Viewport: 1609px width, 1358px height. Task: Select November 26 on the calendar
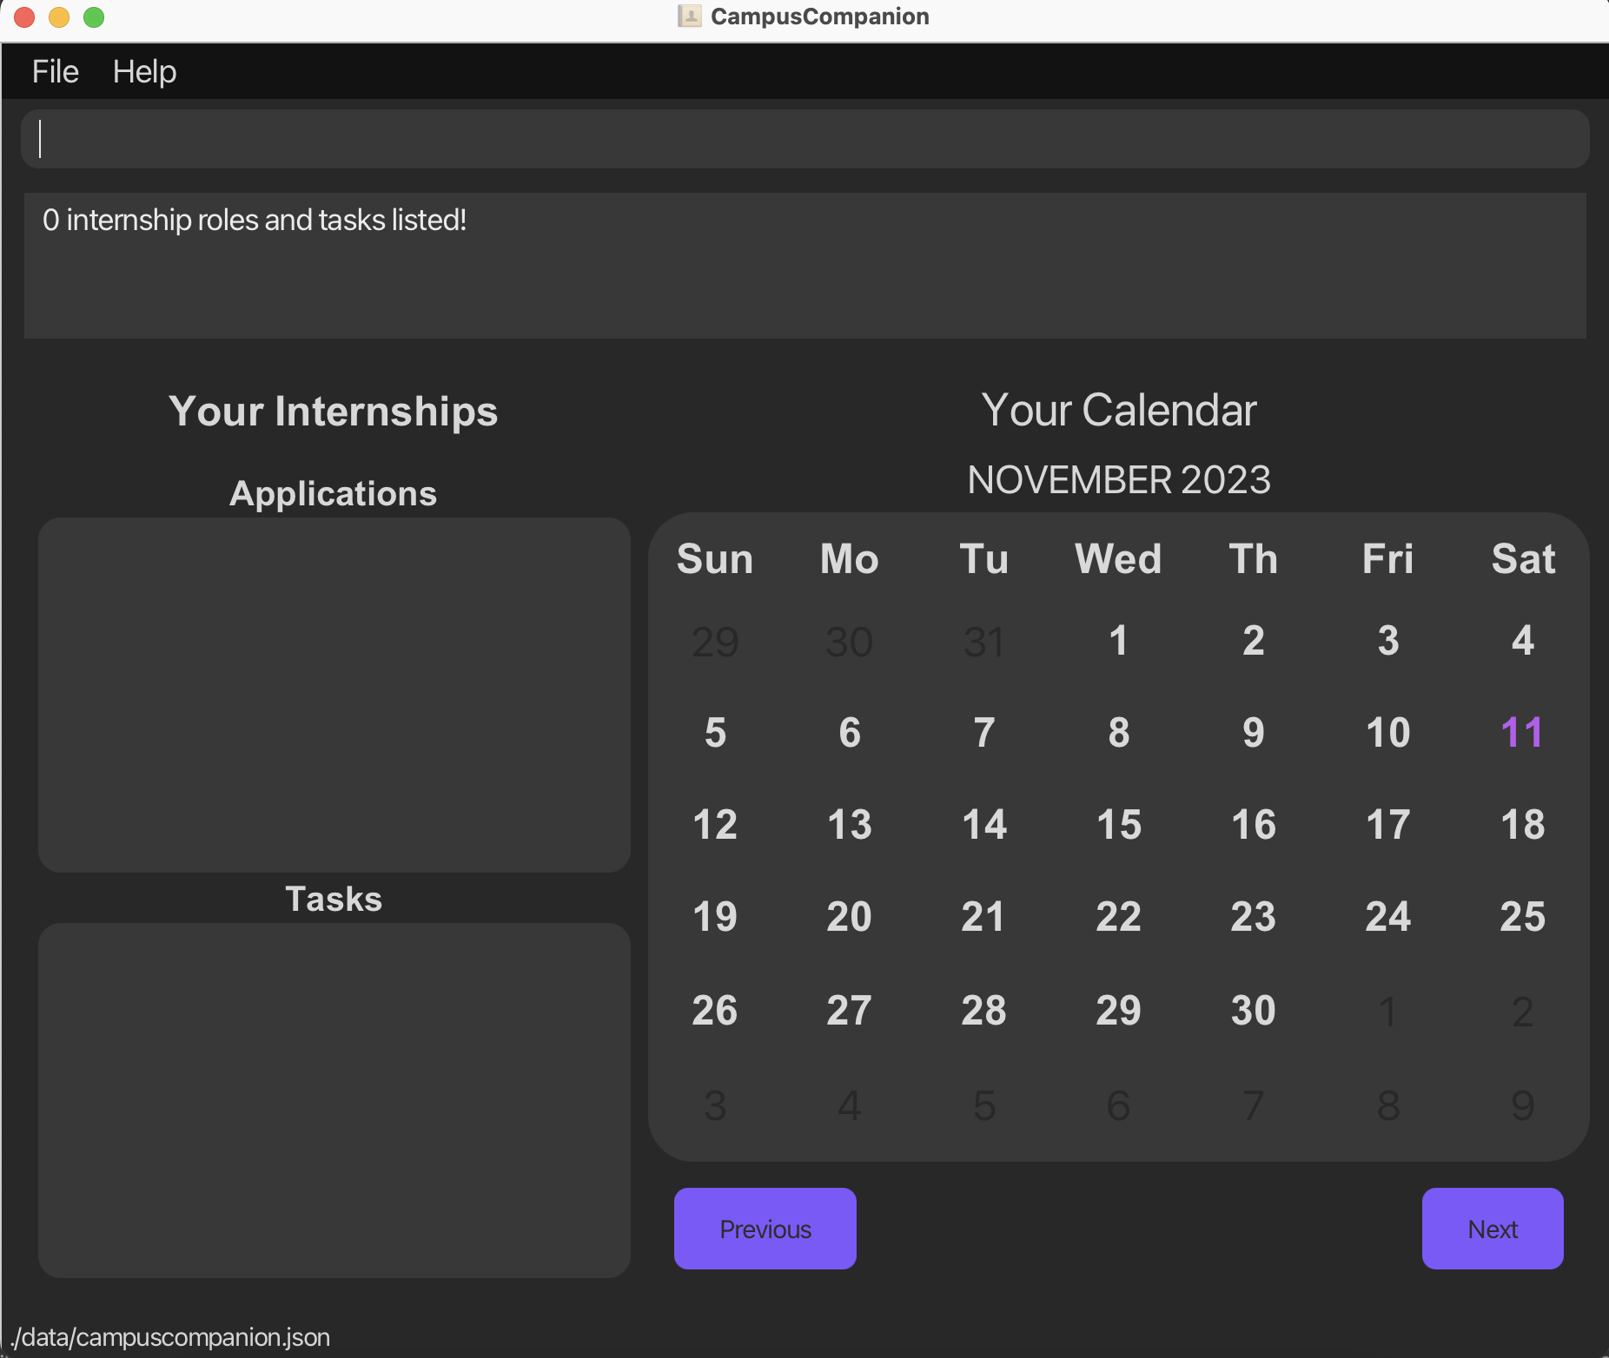coord(715,1011)
